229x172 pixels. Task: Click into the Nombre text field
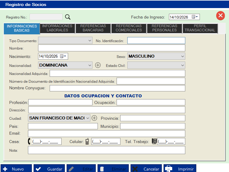click(x=112, y=48)
